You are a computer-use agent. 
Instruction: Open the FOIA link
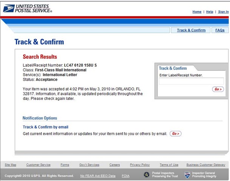point(125,176)
